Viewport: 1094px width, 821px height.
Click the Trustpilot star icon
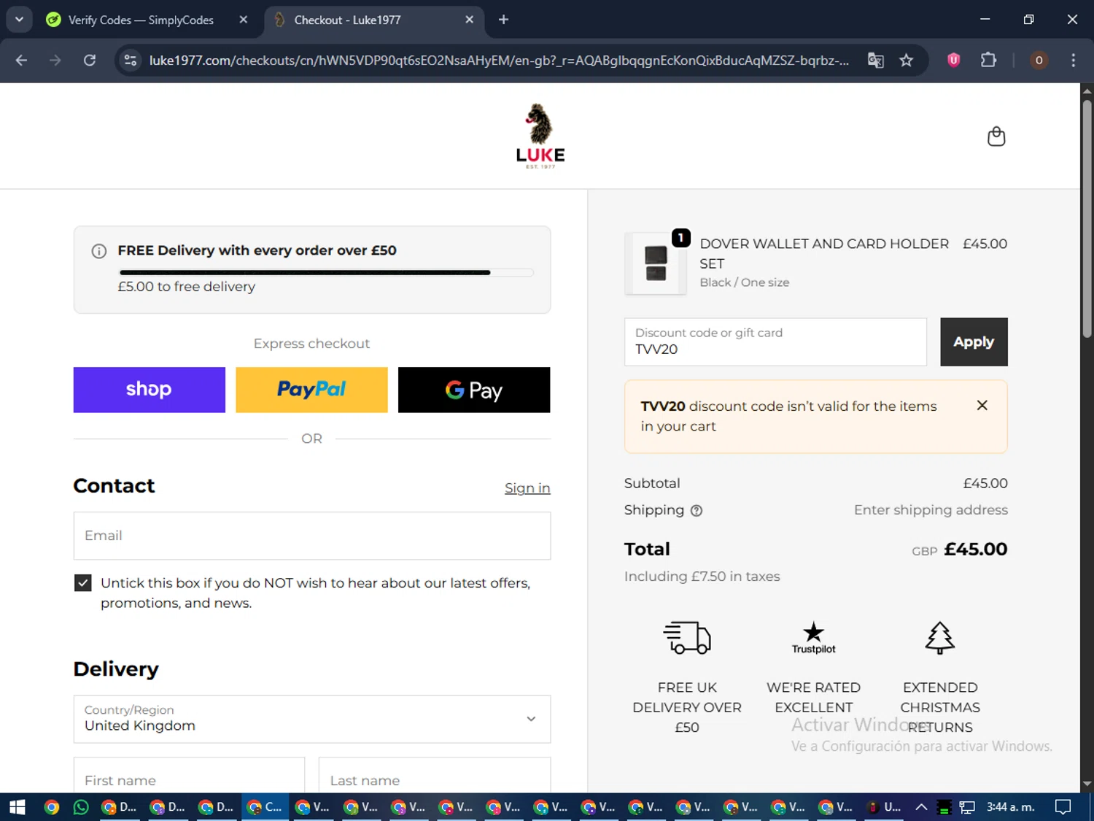tap(813, 637)
